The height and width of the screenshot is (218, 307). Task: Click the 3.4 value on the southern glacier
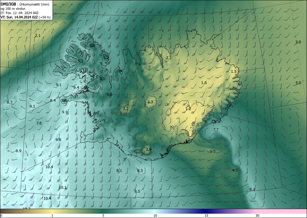pyautogui.click(x=149, y=149)
